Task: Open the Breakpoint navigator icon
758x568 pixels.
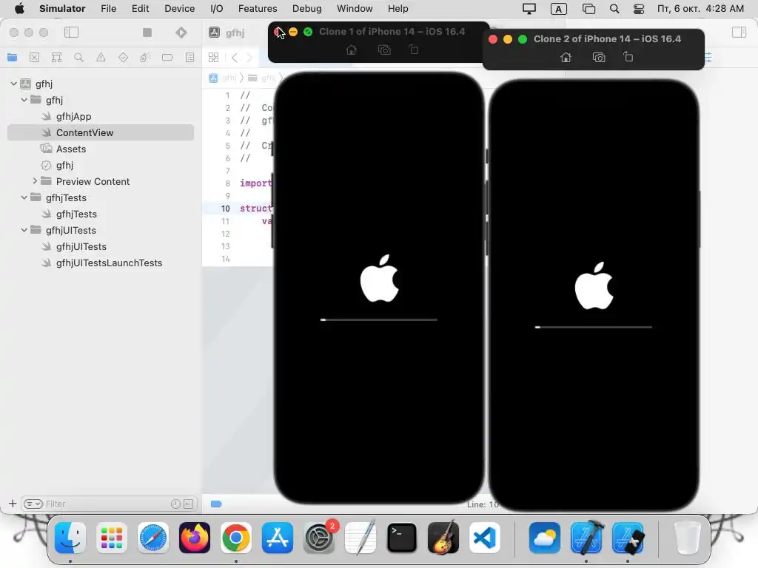Action: 167,58
